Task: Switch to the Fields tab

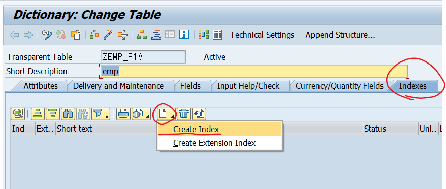Action: 190,86
